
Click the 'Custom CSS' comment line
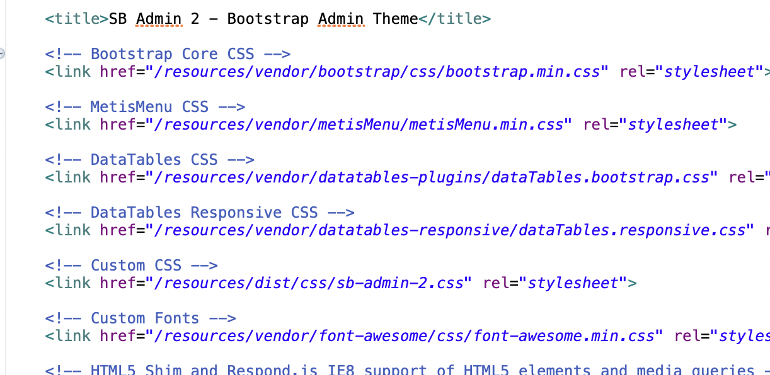click(x=131, y=266)
